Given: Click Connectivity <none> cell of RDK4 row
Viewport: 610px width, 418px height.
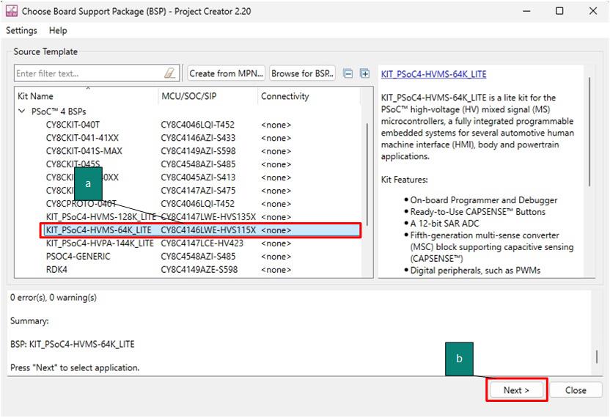Looking at the screenshot, I should pos(276,270).
